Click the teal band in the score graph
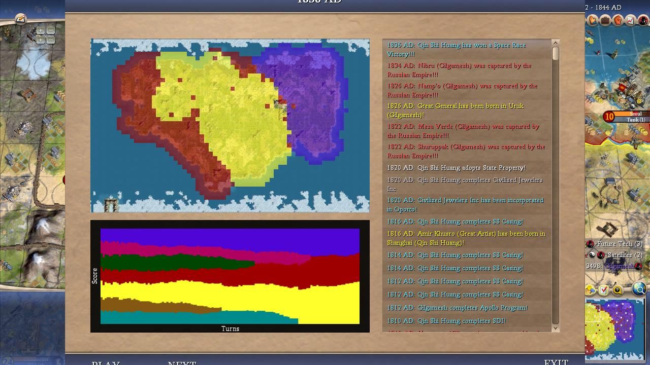 tap(198, 318)
